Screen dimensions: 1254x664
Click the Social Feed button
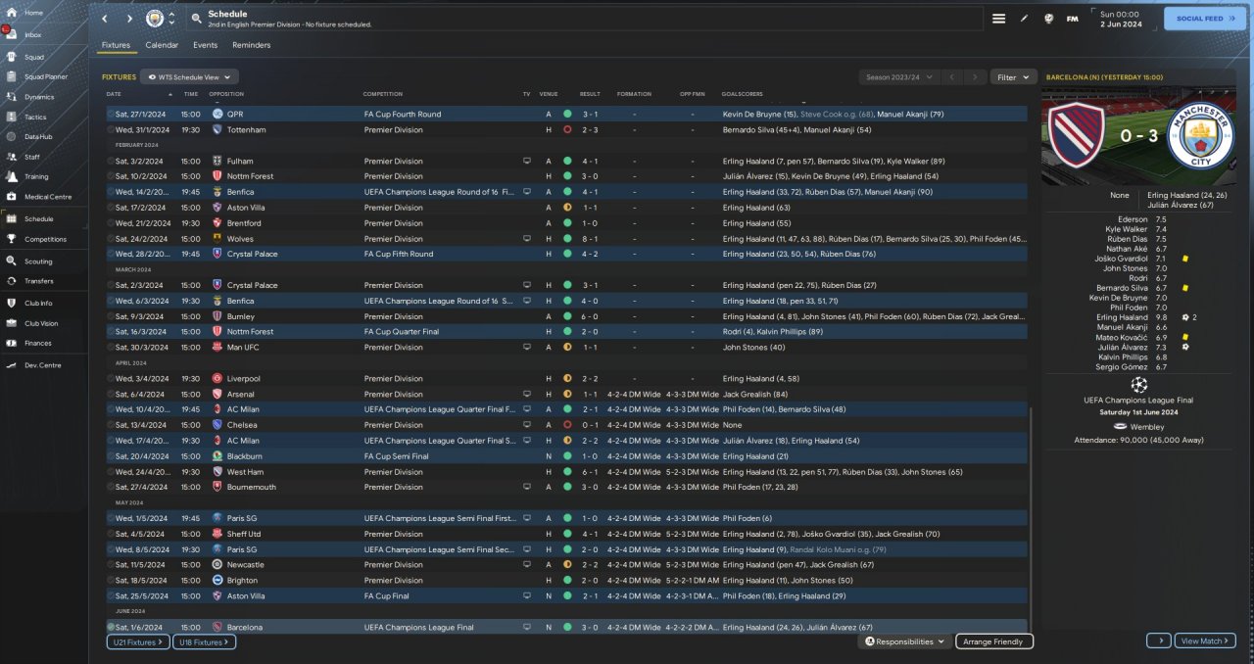point(1205,19)
